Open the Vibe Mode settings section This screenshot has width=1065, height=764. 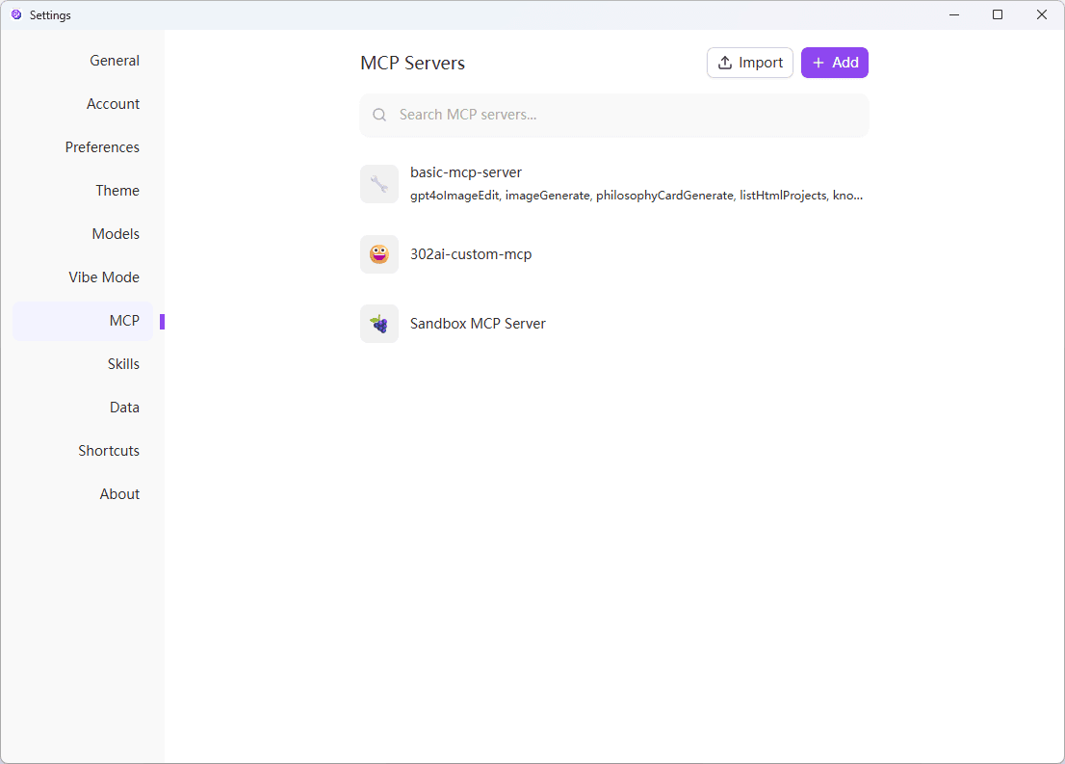click(104, 277)
